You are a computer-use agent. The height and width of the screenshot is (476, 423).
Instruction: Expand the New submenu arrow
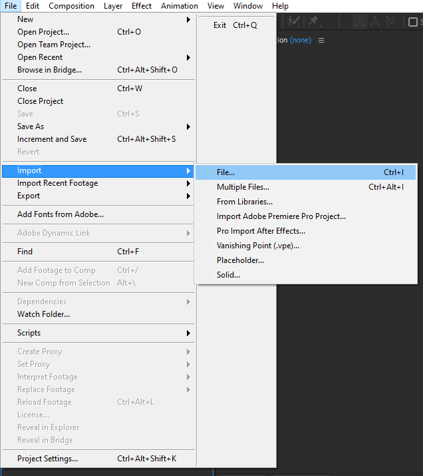pos(188,19)
